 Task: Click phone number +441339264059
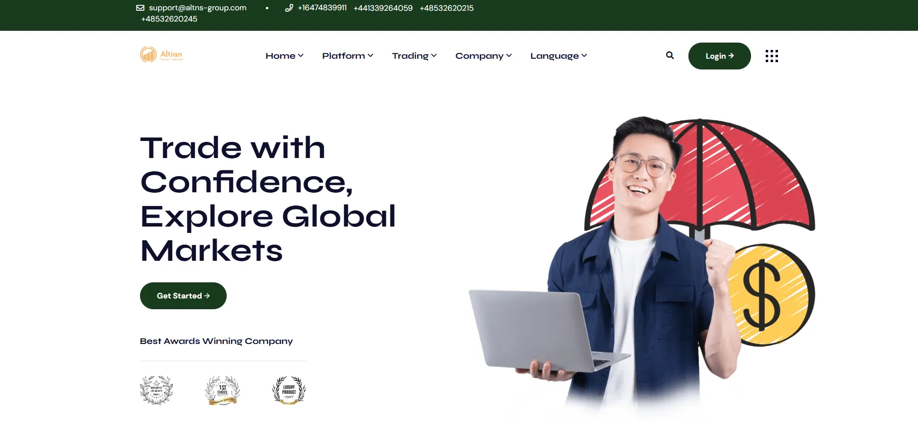point(383,8)
